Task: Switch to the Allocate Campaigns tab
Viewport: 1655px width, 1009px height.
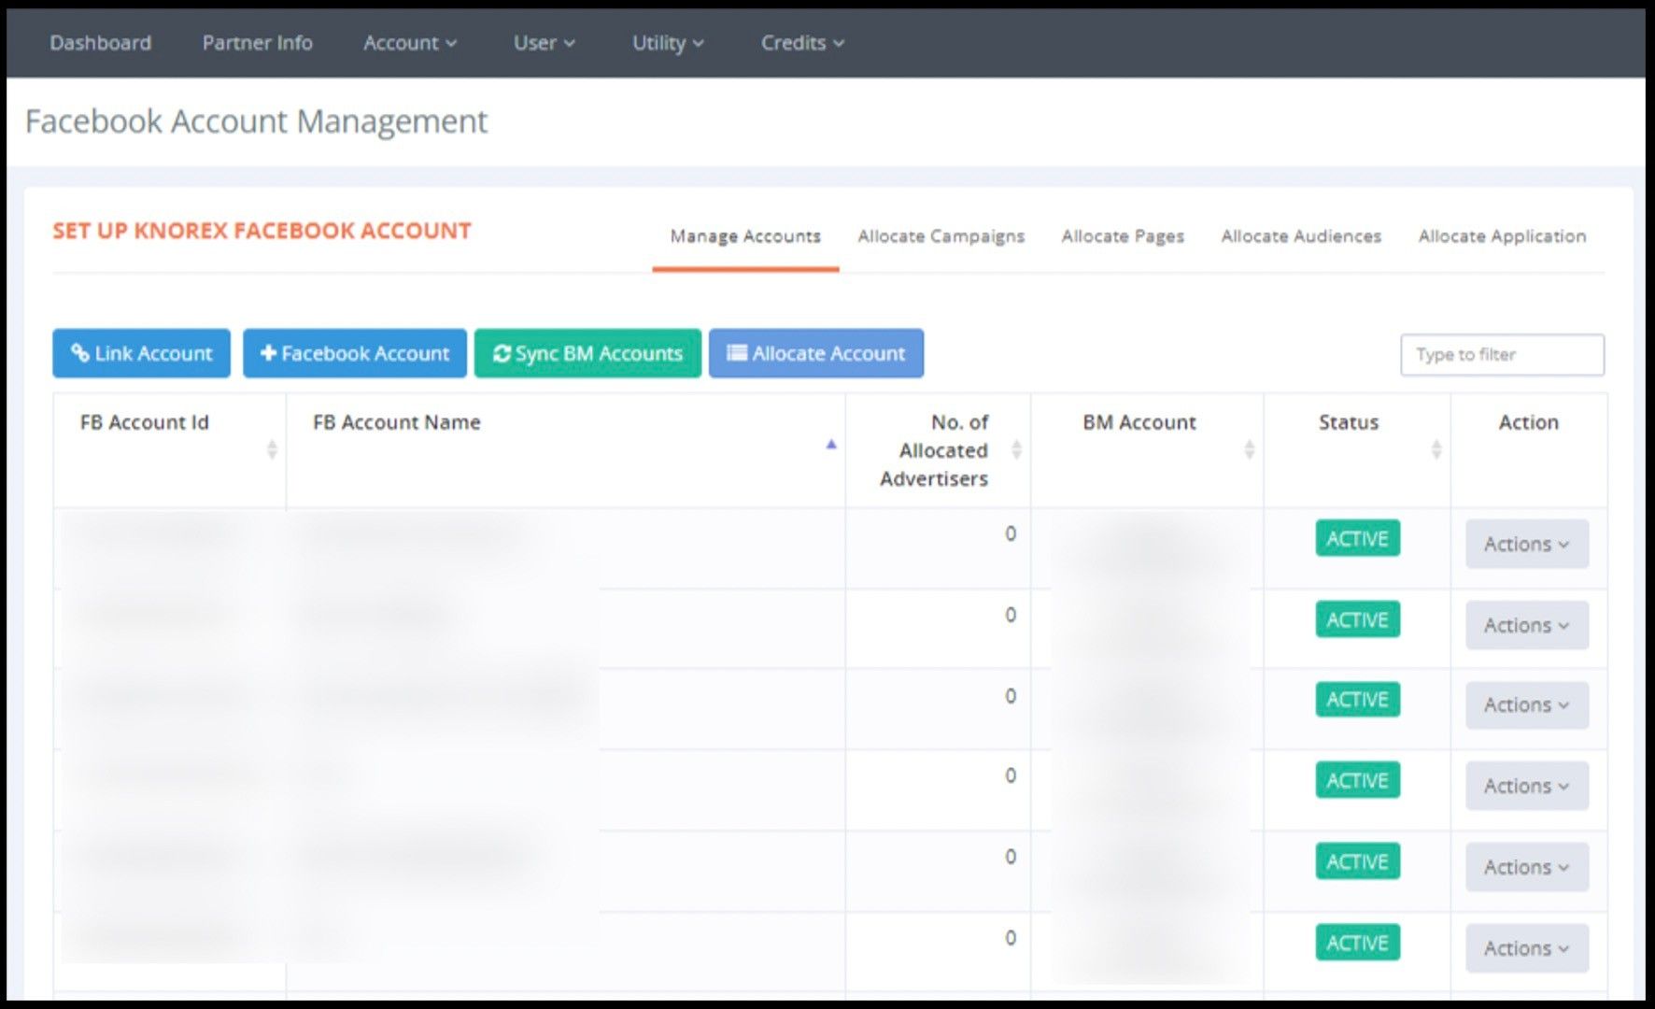Action: pyautogui.click(x=941, y=236)
